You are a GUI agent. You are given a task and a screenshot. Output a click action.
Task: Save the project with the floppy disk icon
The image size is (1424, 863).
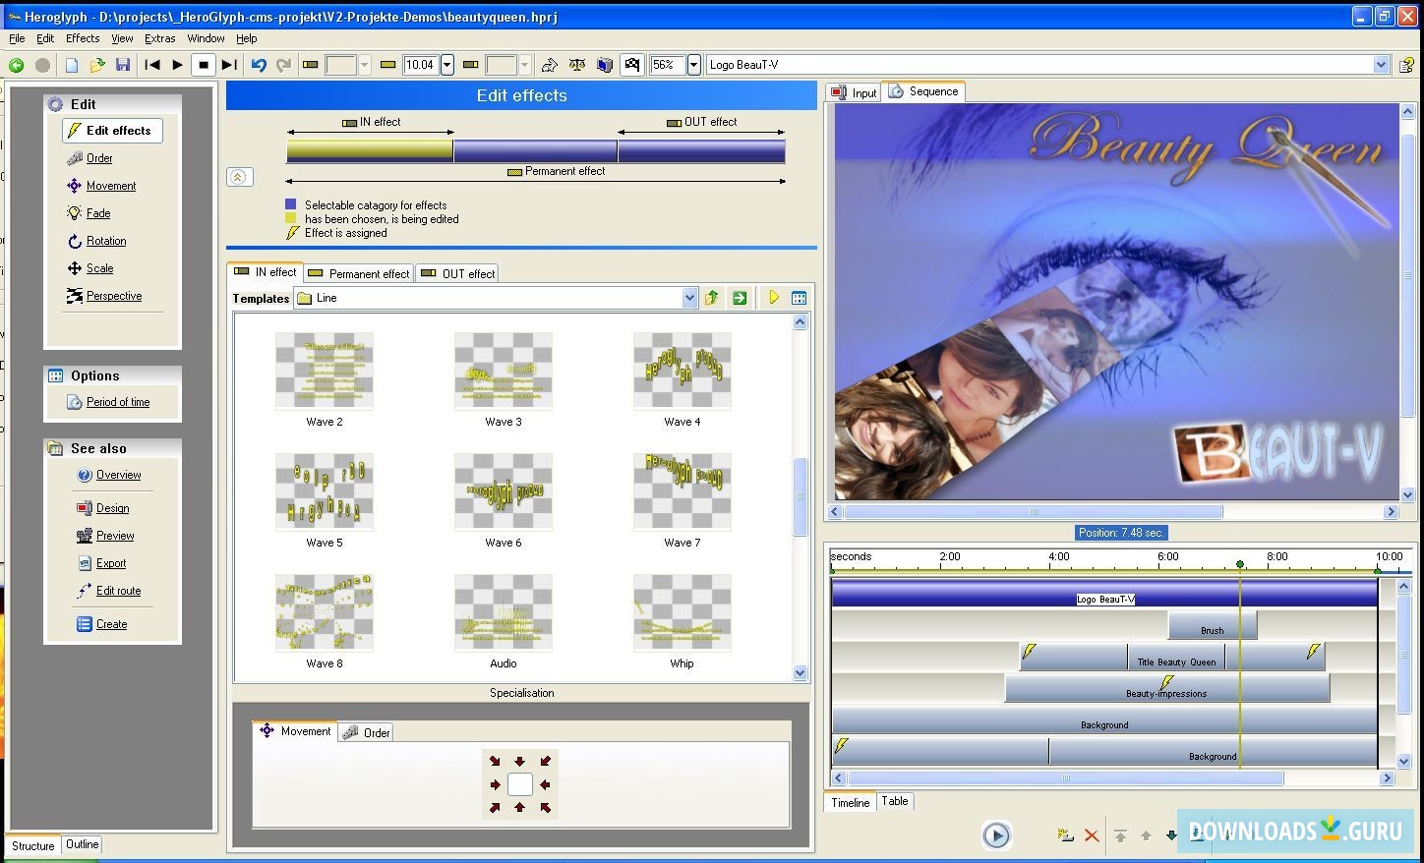(x=123, y=65)
